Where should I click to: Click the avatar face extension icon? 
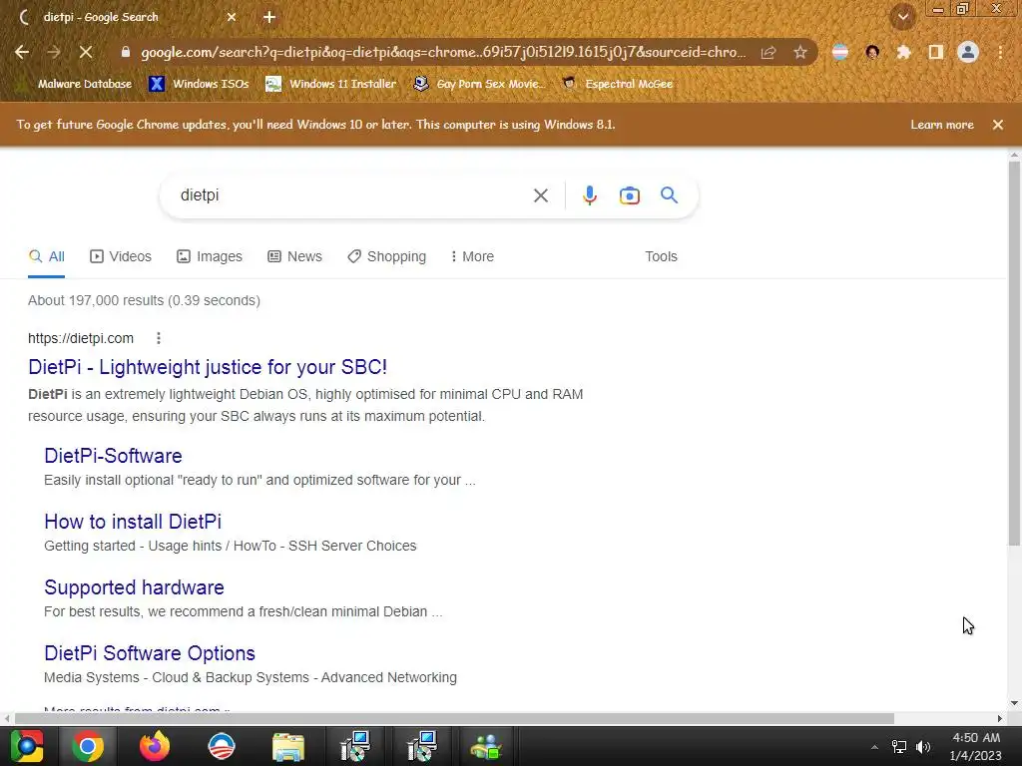click(872, 53)
